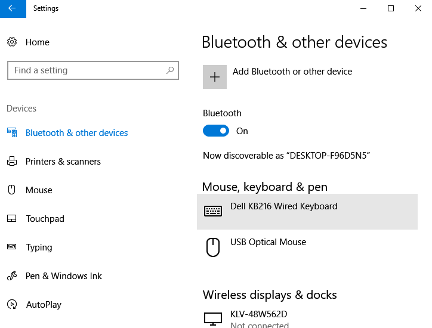Click the Mouse, keyboard & pen heading

point(265,187)
